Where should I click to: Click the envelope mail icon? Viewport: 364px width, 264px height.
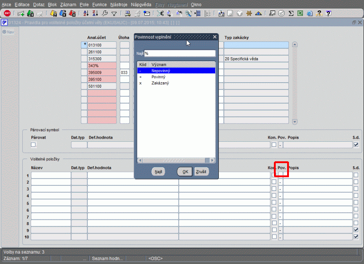147,14
